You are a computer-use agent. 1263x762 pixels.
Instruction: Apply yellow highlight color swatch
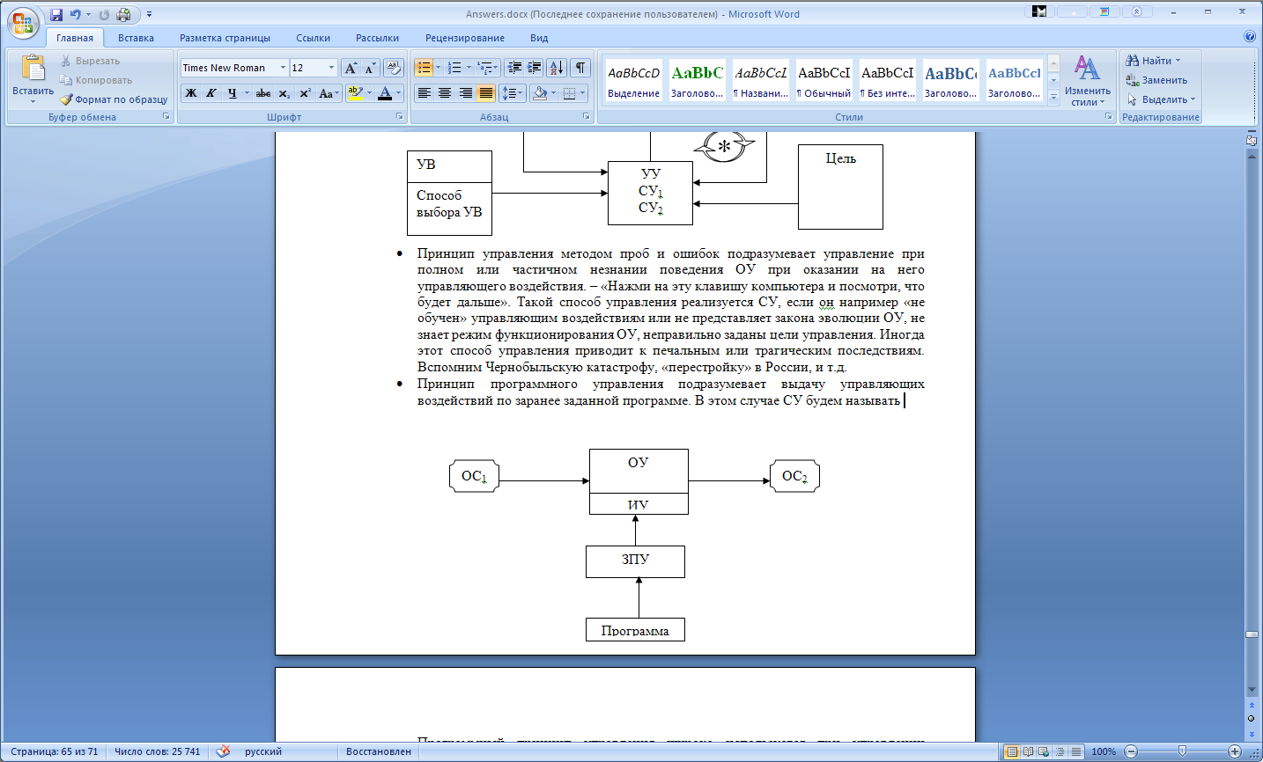click(354, 93)
